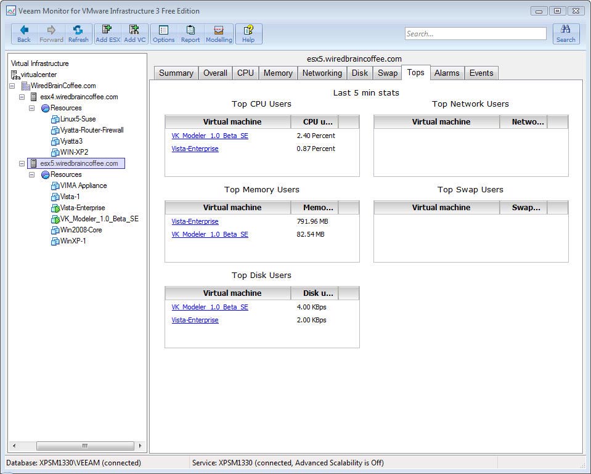Collapse the esx4.wiredbraincoffee.com tree node

click(22, 97)
